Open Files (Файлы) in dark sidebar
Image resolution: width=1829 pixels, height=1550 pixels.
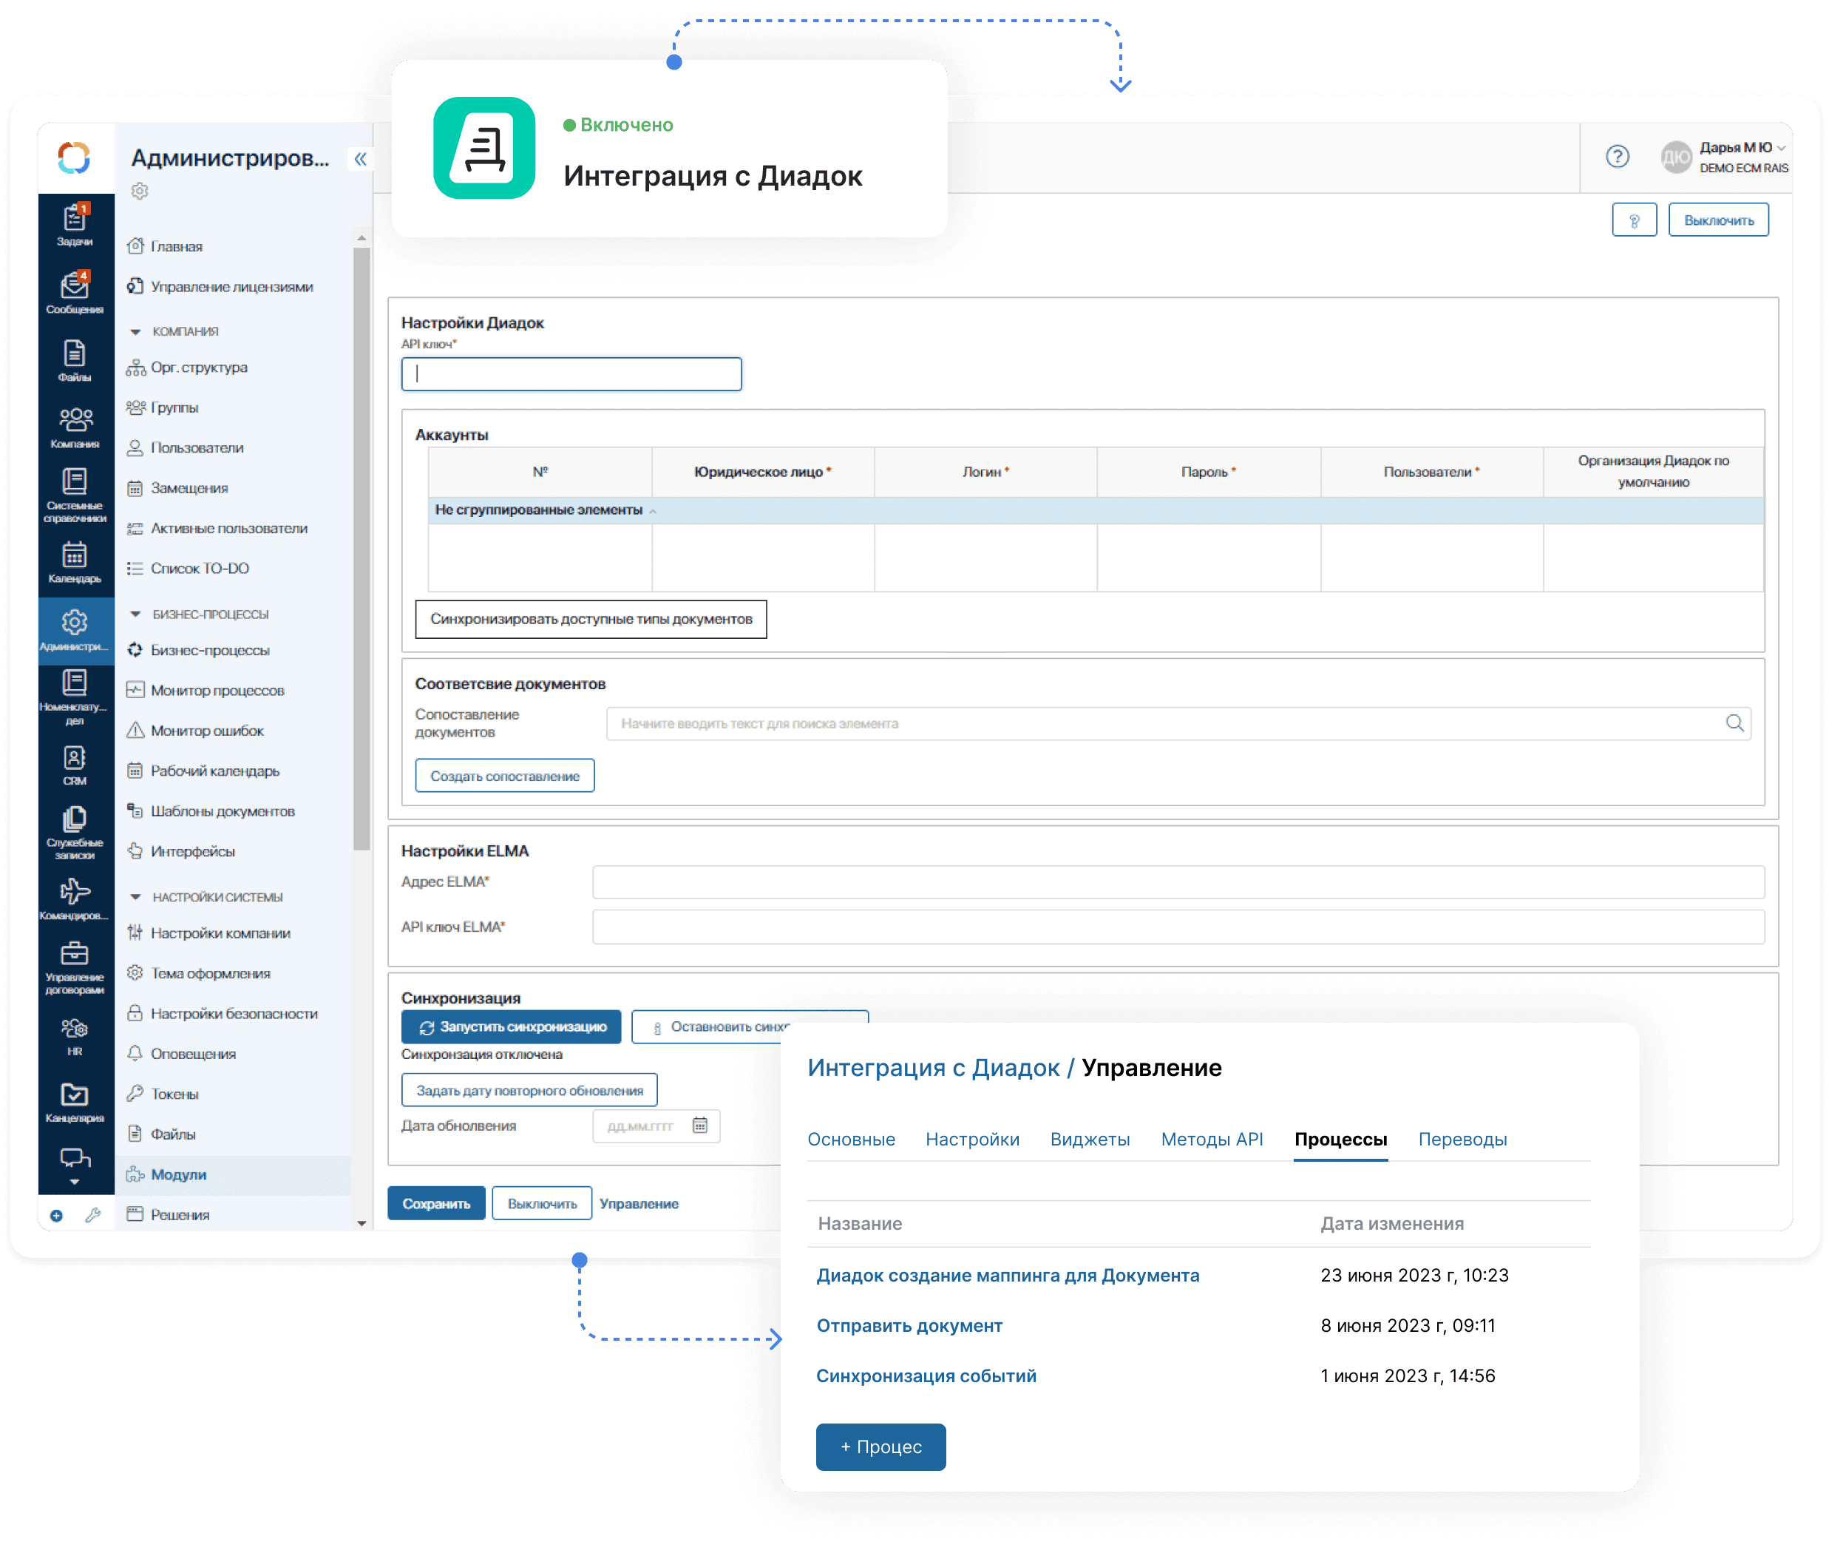point(75,360)
